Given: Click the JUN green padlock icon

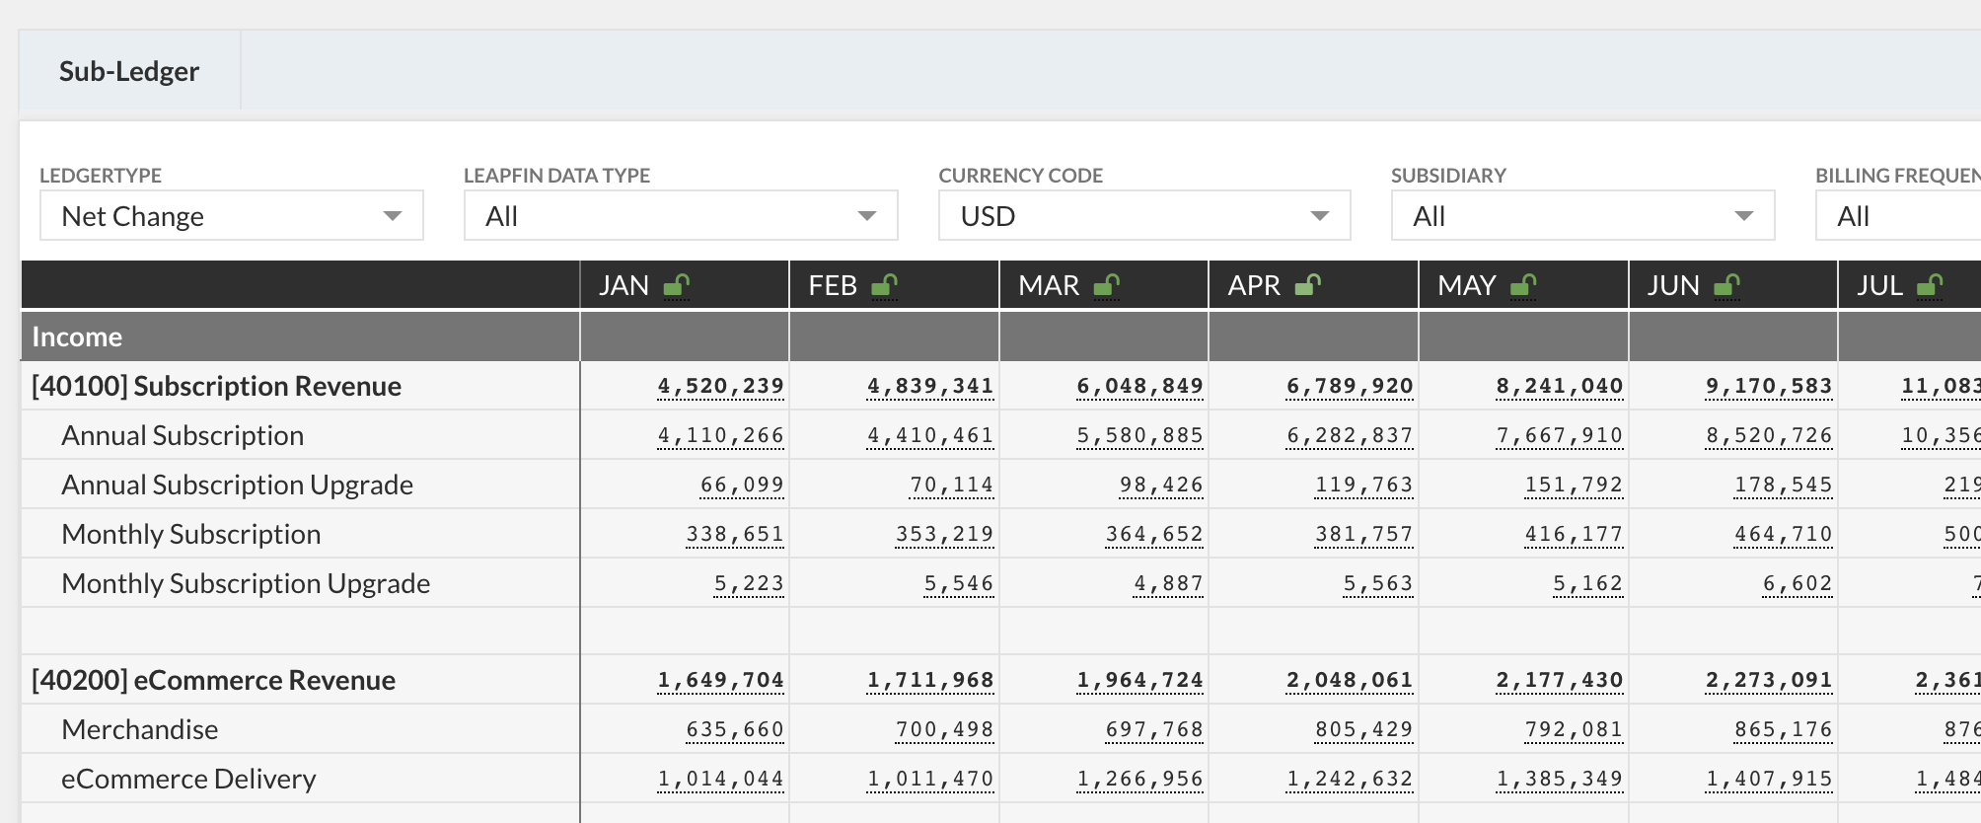Looking at the screenshot, I should point(1726,286).
